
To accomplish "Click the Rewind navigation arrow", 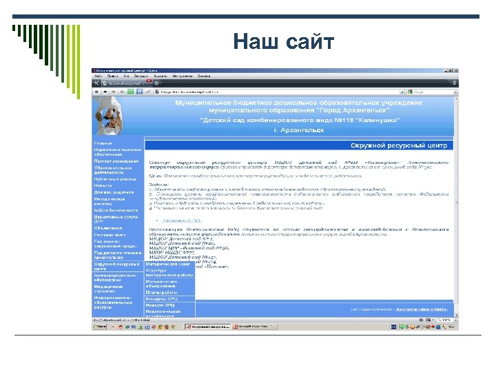I will (x=96, y=92).
